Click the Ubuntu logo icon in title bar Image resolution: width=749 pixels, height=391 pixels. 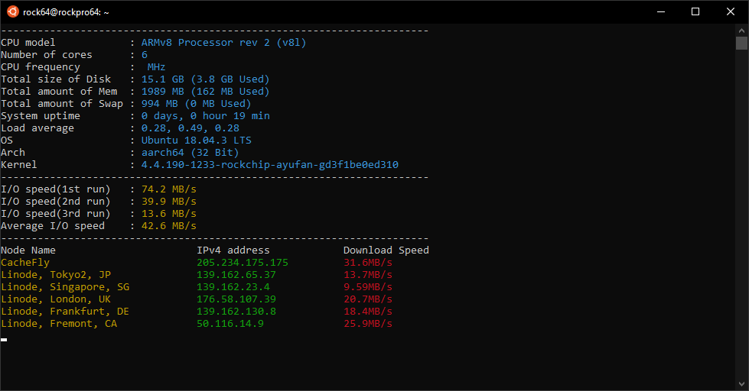(11, 11)
